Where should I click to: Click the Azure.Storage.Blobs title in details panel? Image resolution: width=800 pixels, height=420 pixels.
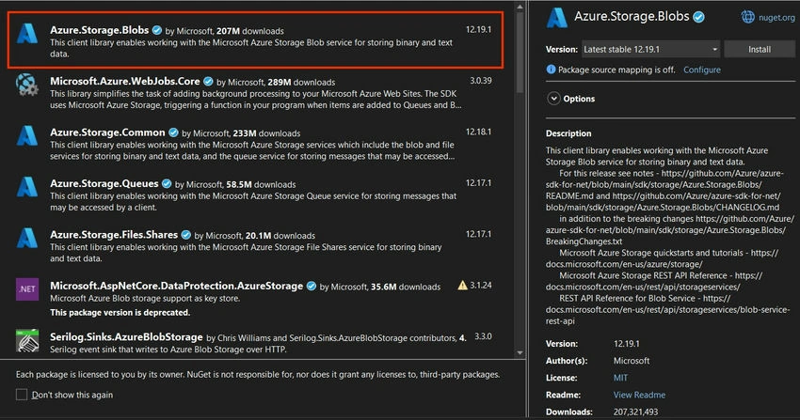pyautogui.click(x=632, y=16)
